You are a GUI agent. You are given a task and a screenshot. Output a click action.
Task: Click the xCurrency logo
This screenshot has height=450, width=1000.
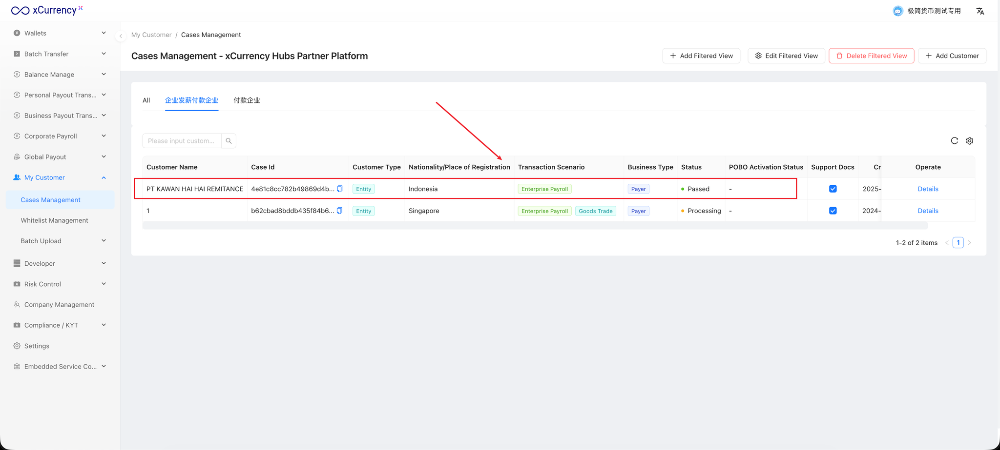(x=47, y=10)
